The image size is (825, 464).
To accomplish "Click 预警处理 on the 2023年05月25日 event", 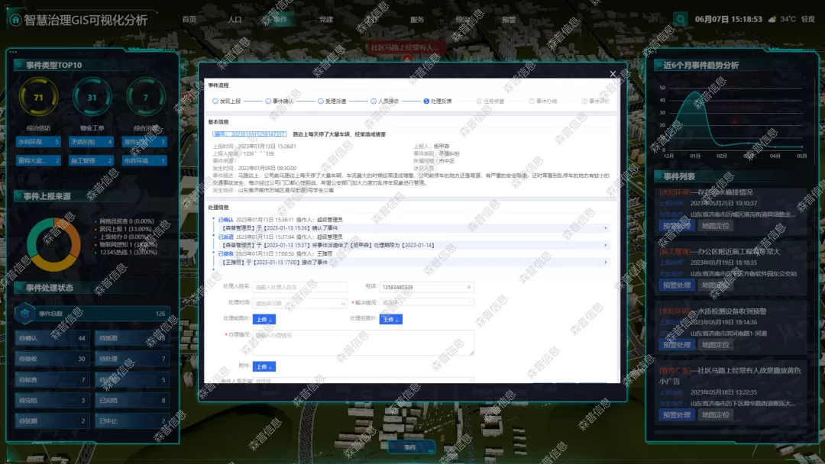I will click(x=677, y=226).
